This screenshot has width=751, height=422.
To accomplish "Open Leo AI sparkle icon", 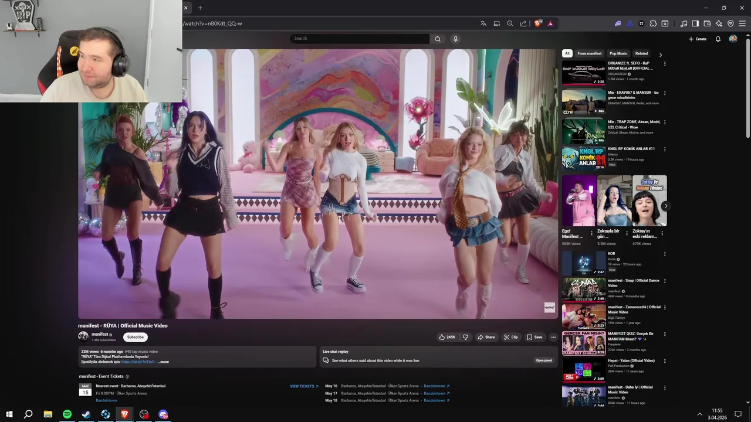I will (x=719, y=23).
